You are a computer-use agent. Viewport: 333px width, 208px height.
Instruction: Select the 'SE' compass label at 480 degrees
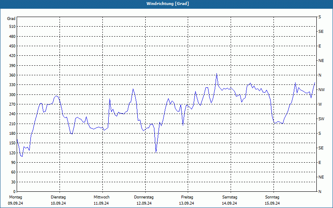(x=321, y=32)
